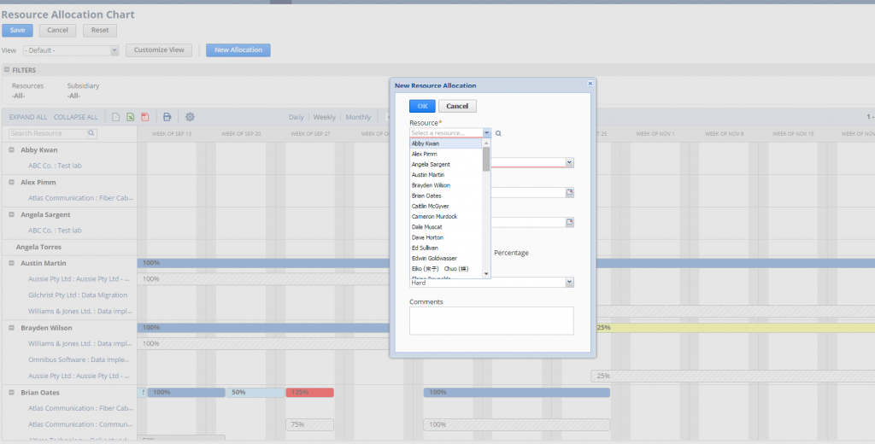Click the resource list scrollbar down arrow
875x444 pixels.
486,273
